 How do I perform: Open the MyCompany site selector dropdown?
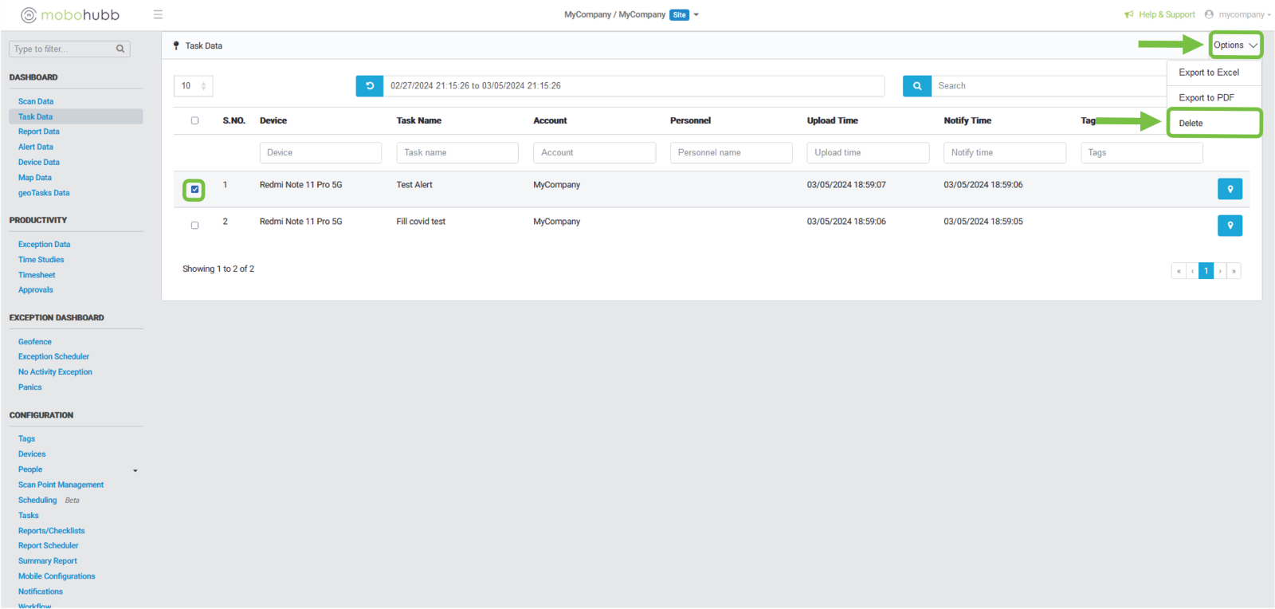pyautogui.click(x=696, y=15)
